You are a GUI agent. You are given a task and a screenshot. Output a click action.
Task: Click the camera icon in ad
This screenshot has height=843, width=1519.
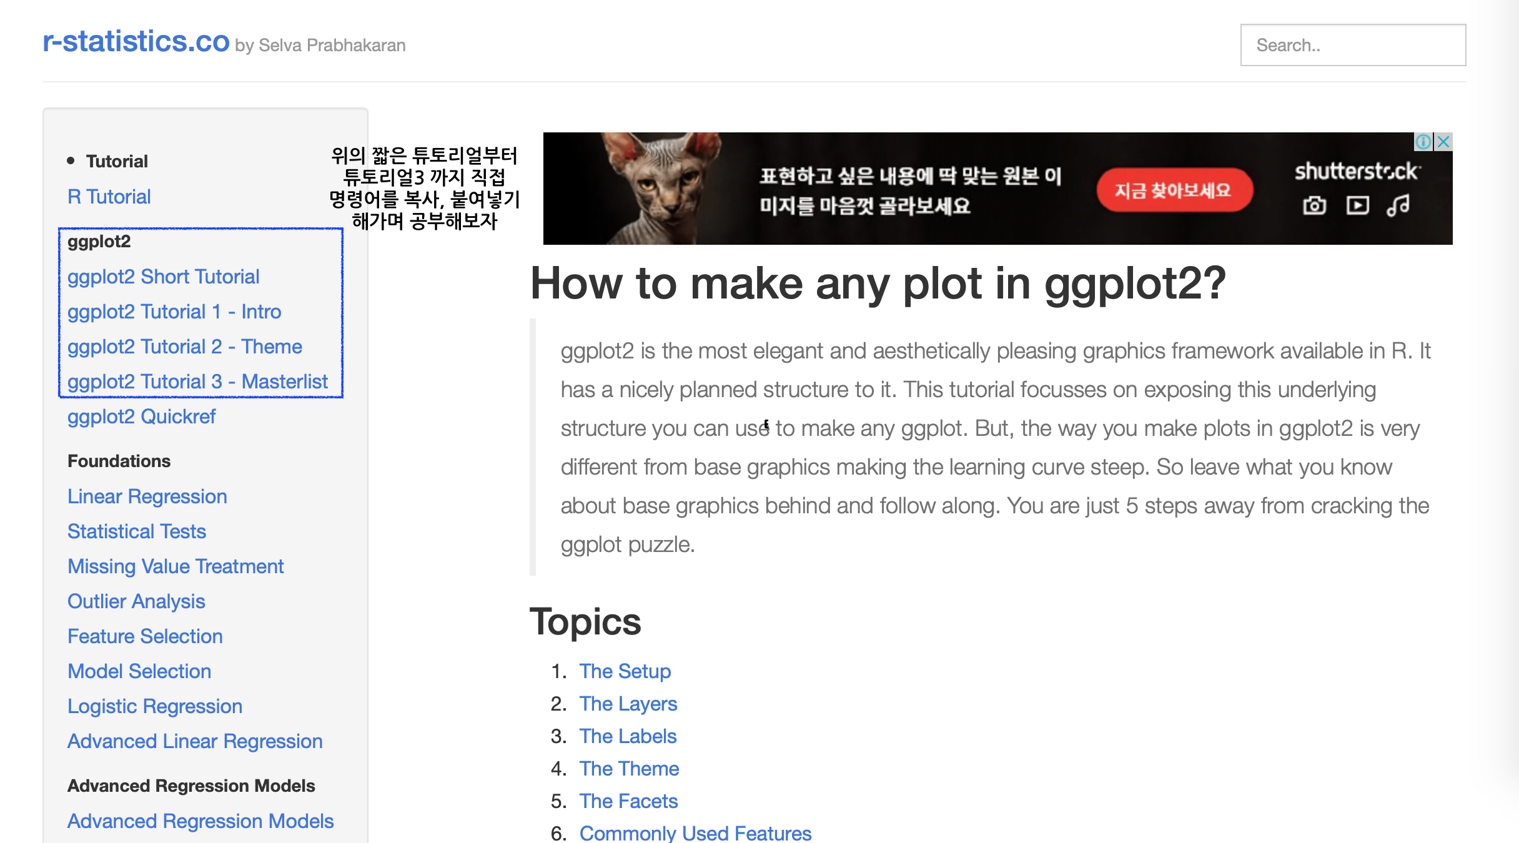point(1314,205)
